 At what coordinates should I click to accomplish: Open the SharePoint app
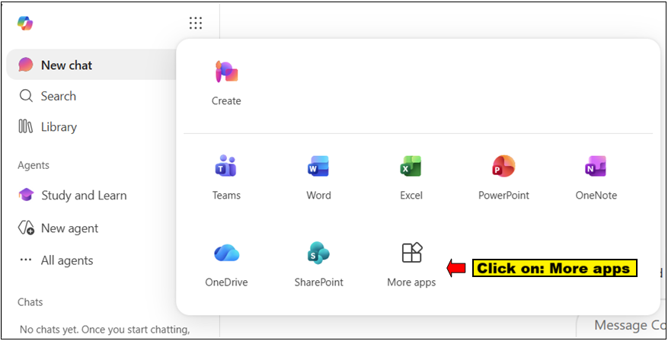tap(318, 264)
